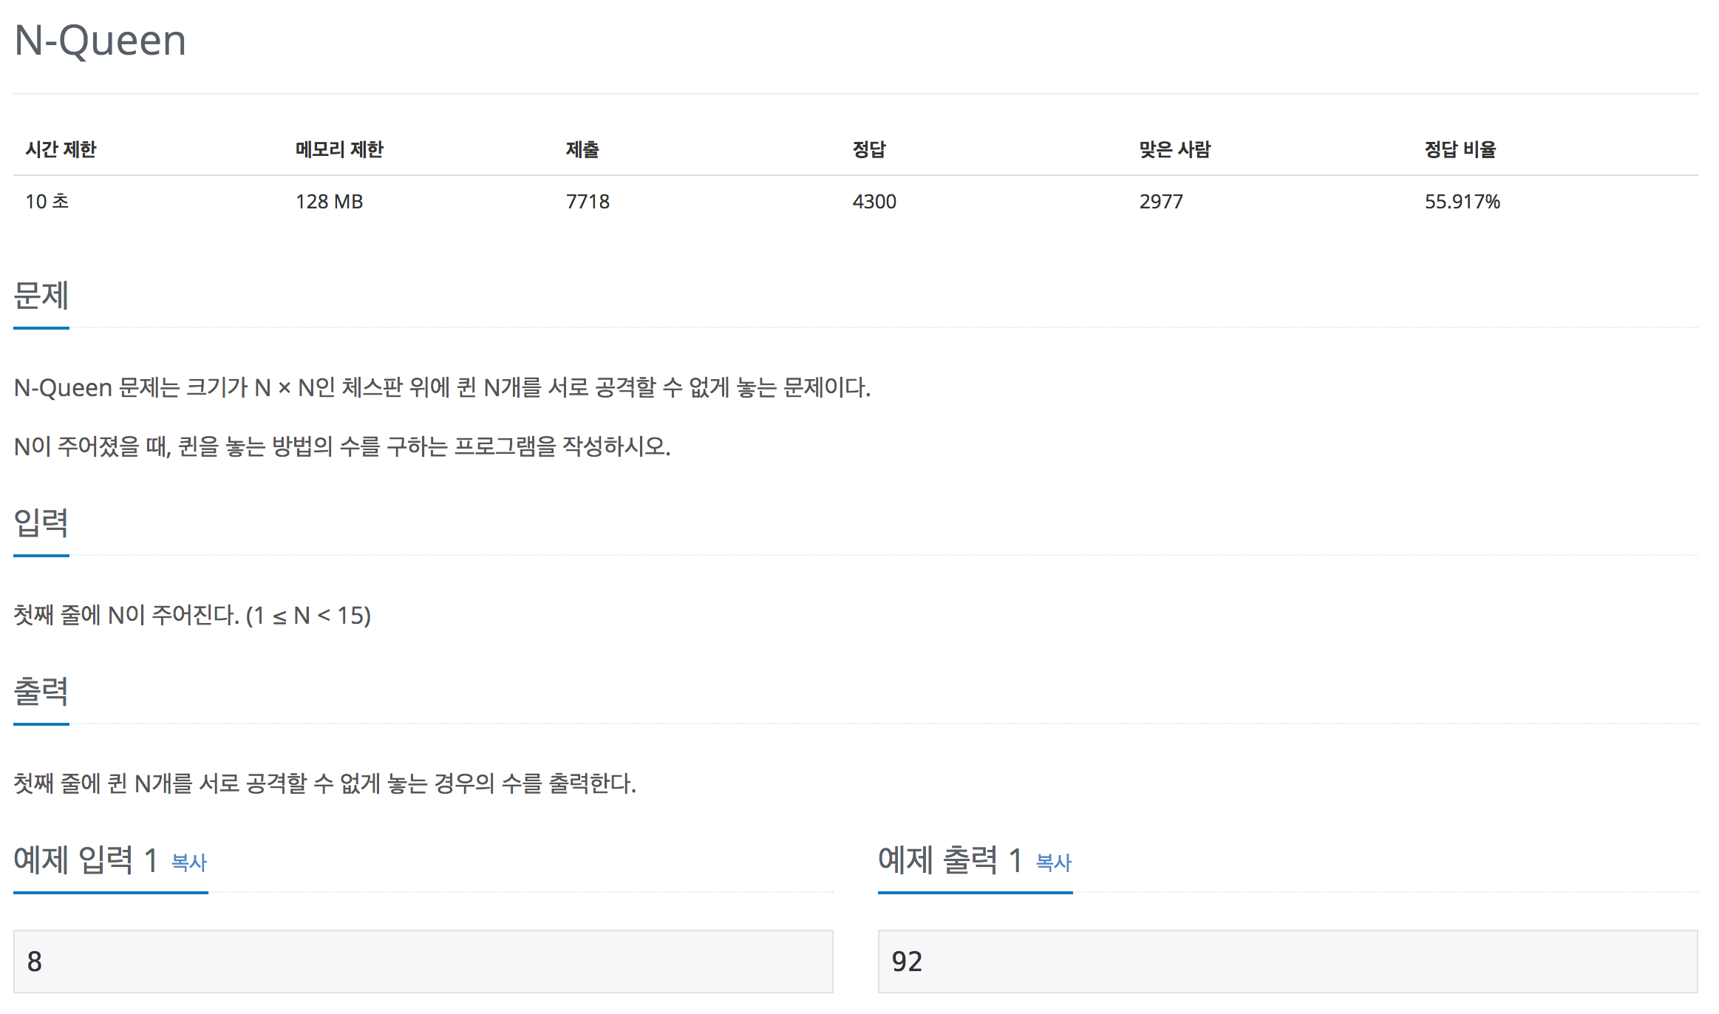
Task: Click the first problem description paragraph
Action: (x=442, y=387)
